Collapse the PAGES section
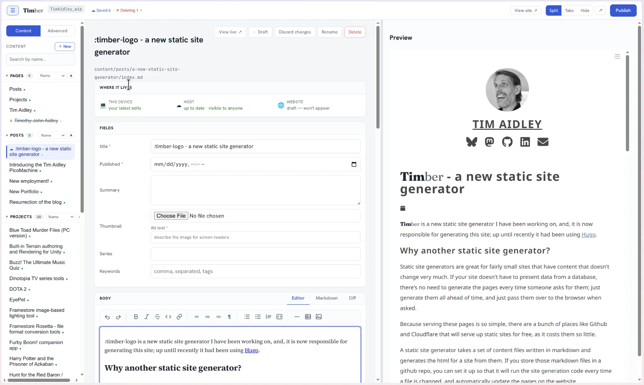 pyautogui.click(x=7, y=76)
